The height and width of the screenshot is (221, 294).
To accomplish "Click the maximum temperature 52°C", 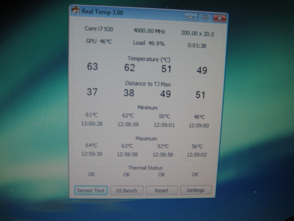I will tap(163, 146).
